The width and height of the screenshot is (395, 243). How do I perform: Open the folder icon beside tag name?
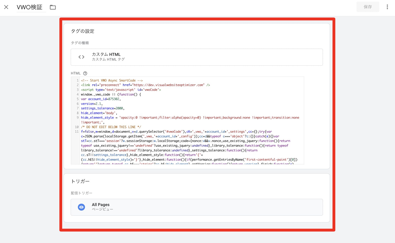pos(53,7)
